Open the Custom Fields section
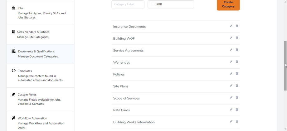 coord(41,99)
